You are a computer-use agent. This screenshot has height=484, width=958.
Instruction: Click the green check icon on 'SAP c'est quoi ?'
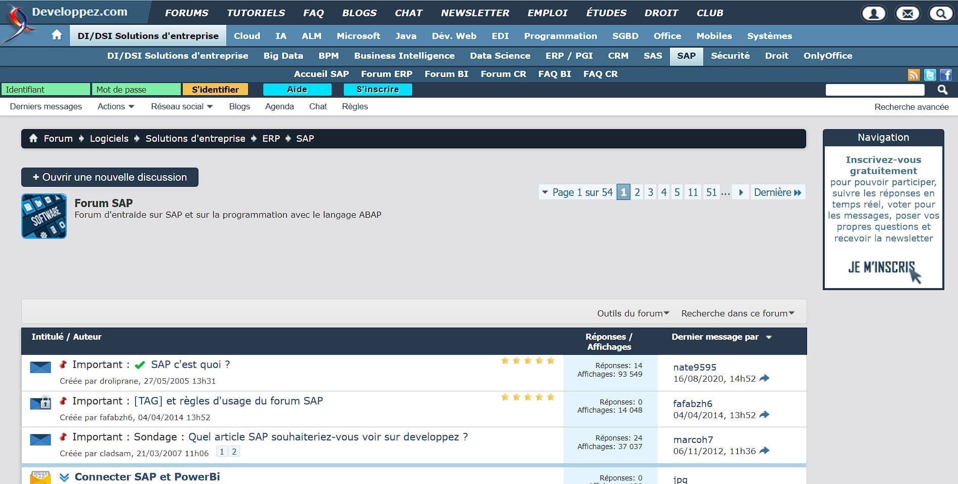[140, 365]
